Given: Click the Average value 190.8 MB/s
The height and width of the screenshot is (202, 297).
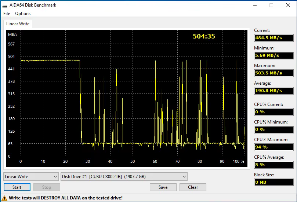Looking at the screenshot, I should pyautogui.click(x=274, y=91).
